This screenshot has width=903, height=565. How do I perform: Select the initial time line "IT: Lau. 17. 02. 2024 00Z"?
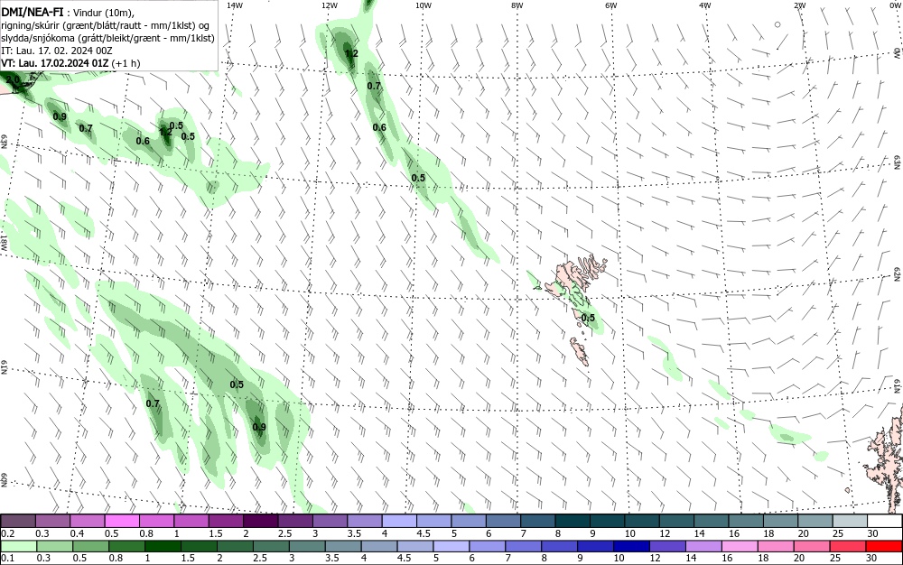(56, 51)
